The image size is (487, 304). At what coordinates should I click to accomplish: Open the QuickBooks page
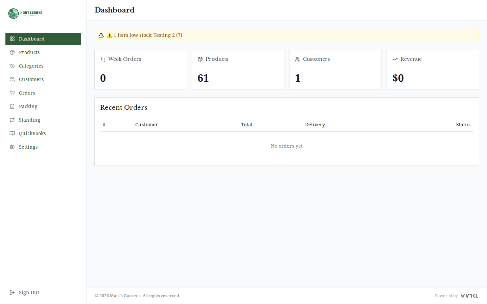pos(43,133)
